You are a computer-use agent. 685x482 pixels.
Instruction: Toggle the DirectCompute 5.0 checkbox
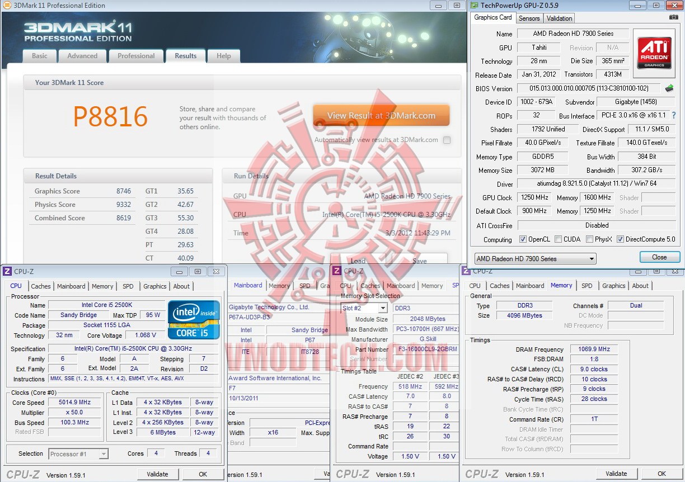point(620,239)
